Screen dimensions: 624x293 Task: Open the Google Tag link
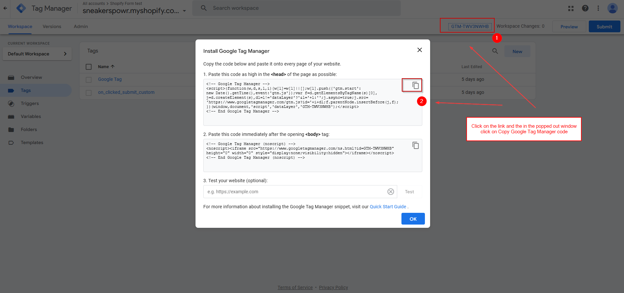(110, 79)
